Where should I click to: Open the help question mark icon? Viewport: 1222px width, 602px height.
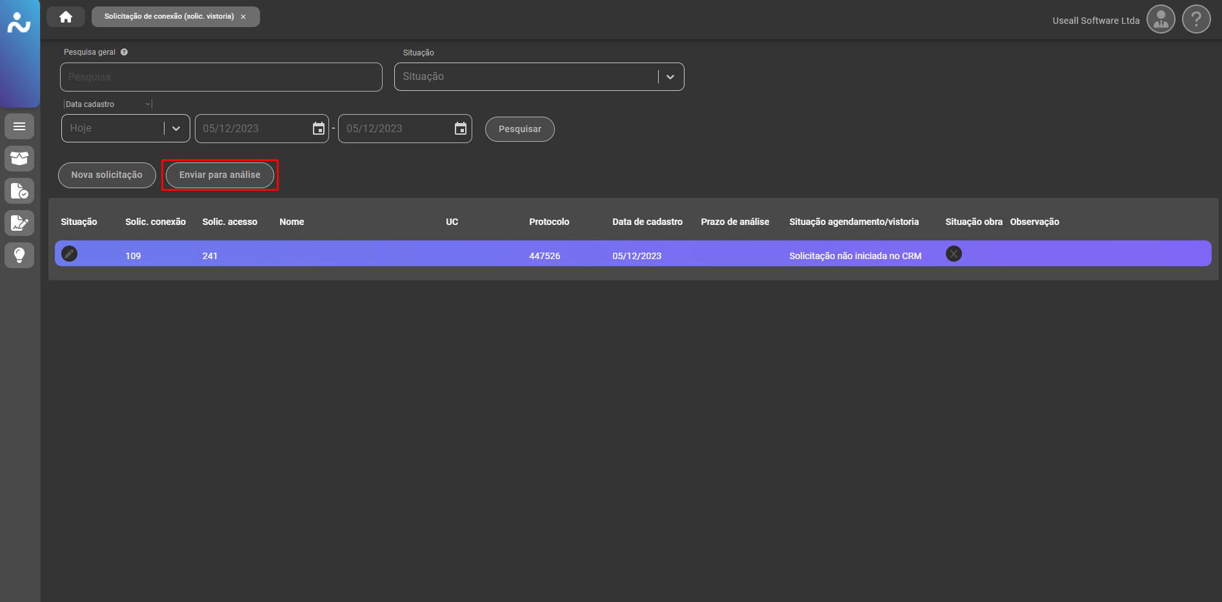click(x=1196, y=19)
